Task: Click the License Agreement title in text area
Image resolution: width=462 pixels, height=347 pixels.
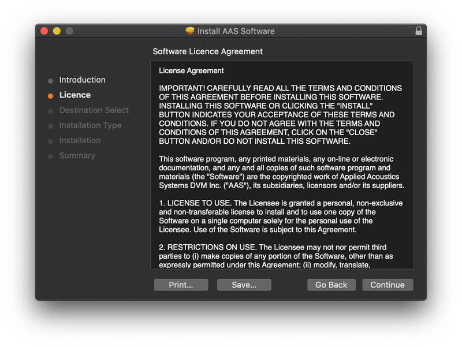Action: click(x=191, y=70)
